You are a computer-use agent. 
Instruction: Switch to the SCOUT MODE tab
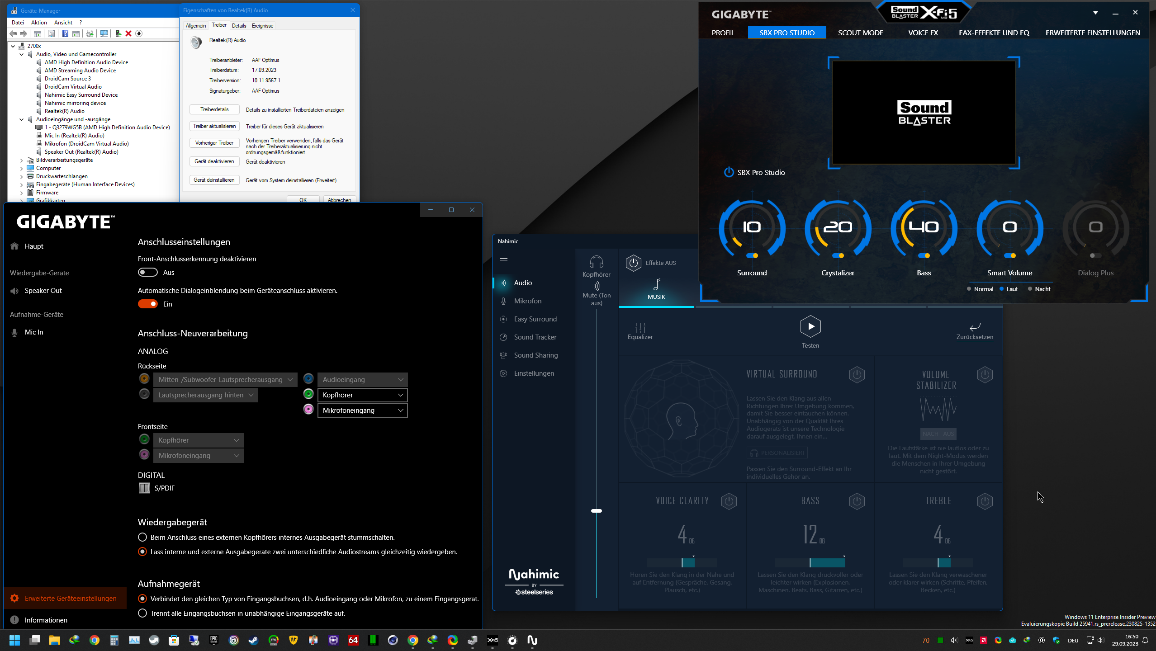pyautogui.click(x=860, y=33)
